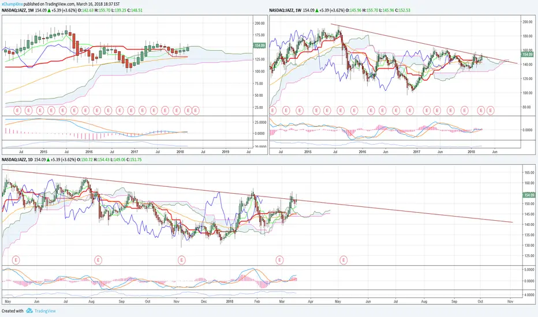
Task: Click the 175.00 price level on the monthly chart axis
Action: (259, 35)
